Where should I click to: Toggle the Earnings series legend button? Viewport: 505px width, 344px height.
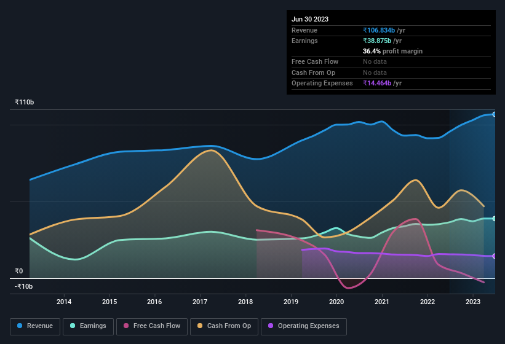coord(88,326)
